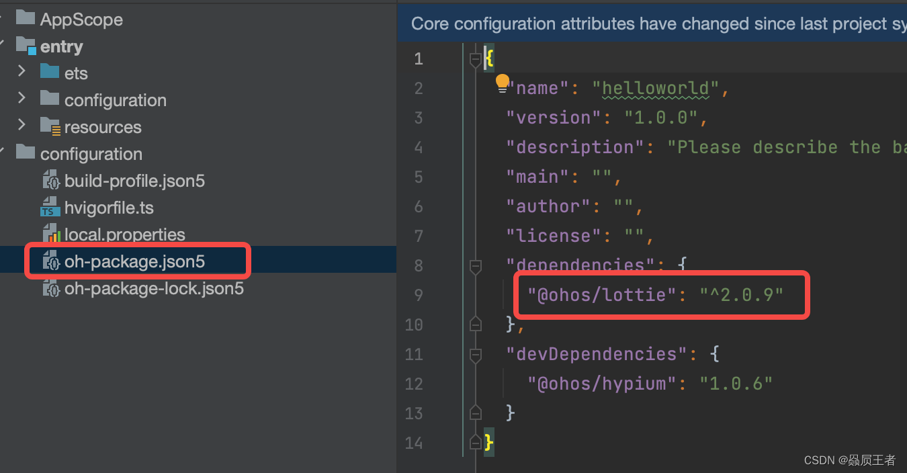The width and height of the screenshot is (907, 473).
Task: Click the oh-package.json5 file icon
Action: [x=51, y=261]
